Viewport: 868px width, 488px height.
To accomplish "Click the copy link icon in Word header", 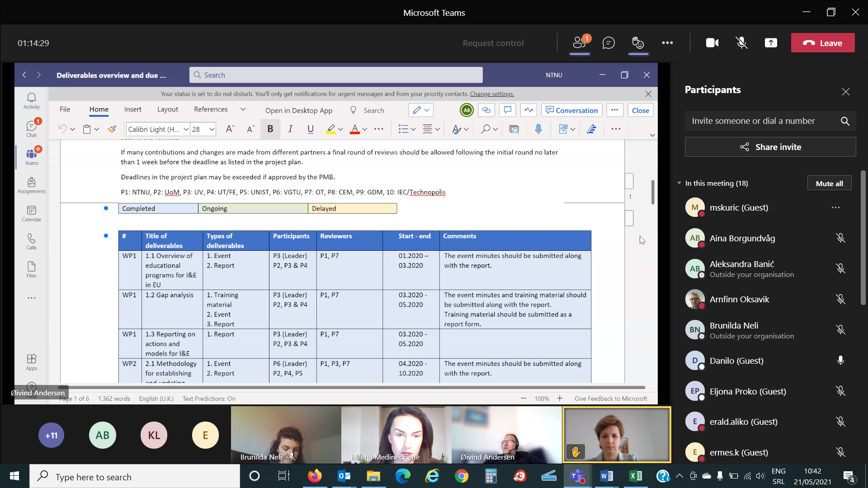I will [x=486, y=110].
